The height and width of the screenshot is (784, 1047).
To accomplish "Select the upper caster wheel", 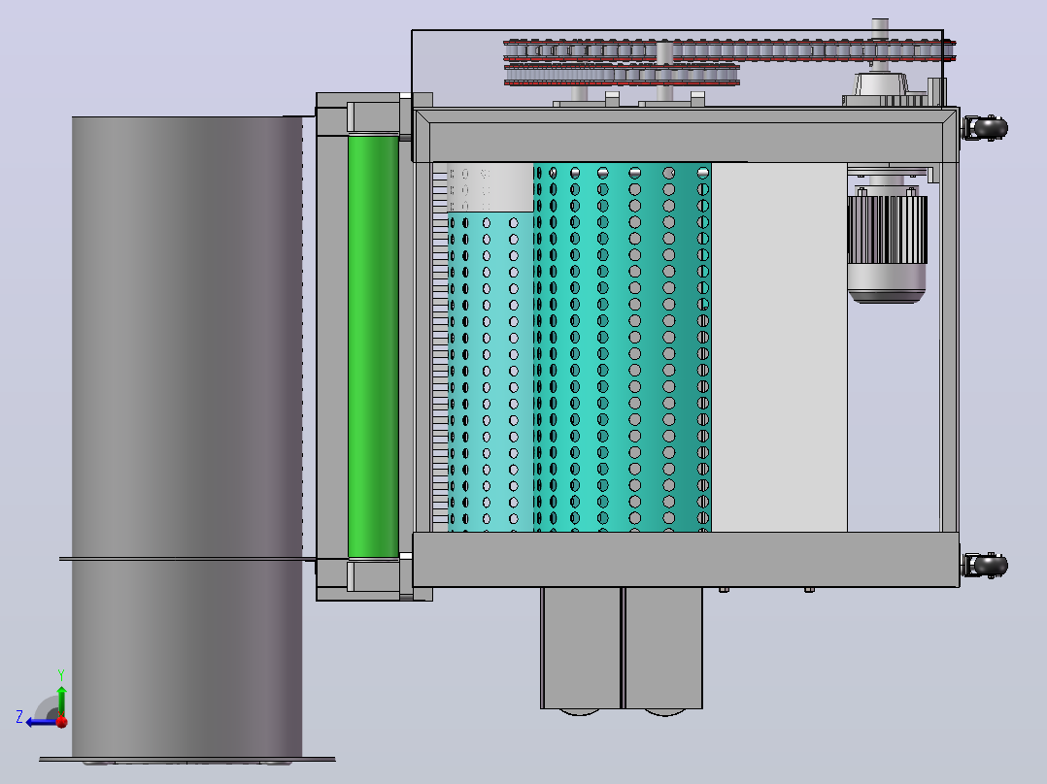I will 986,127.
